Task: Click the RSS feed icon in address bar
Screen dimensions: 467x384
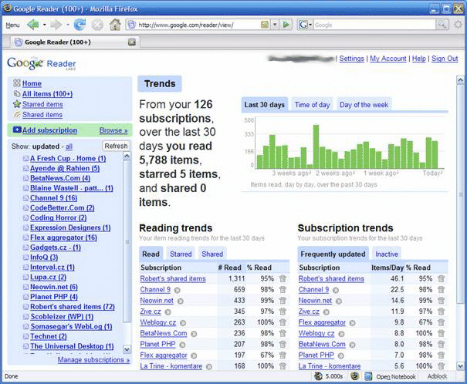Action: click(x=265, y=25)
